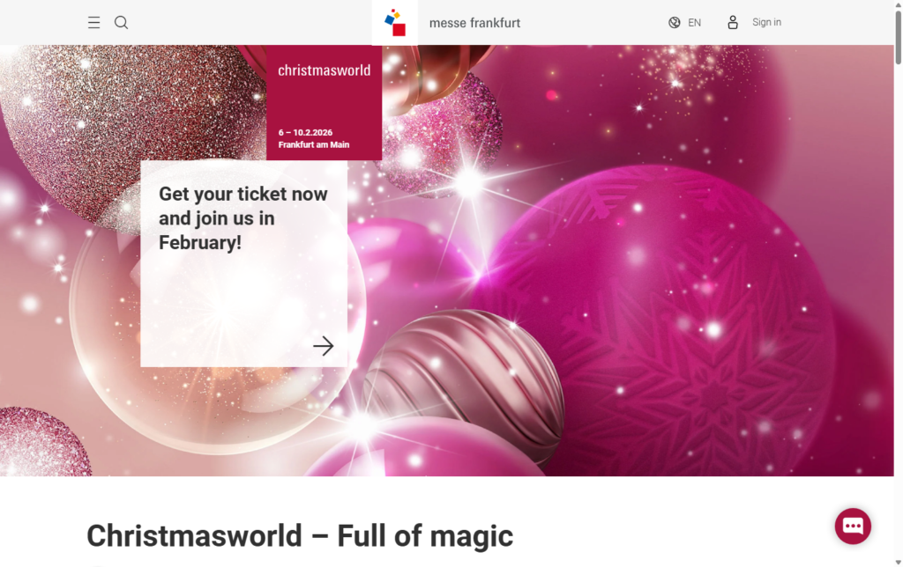The image size is (903, 567).
Task: Click the user profile icon
Action: pyautogui.click(x=733, y=22)
